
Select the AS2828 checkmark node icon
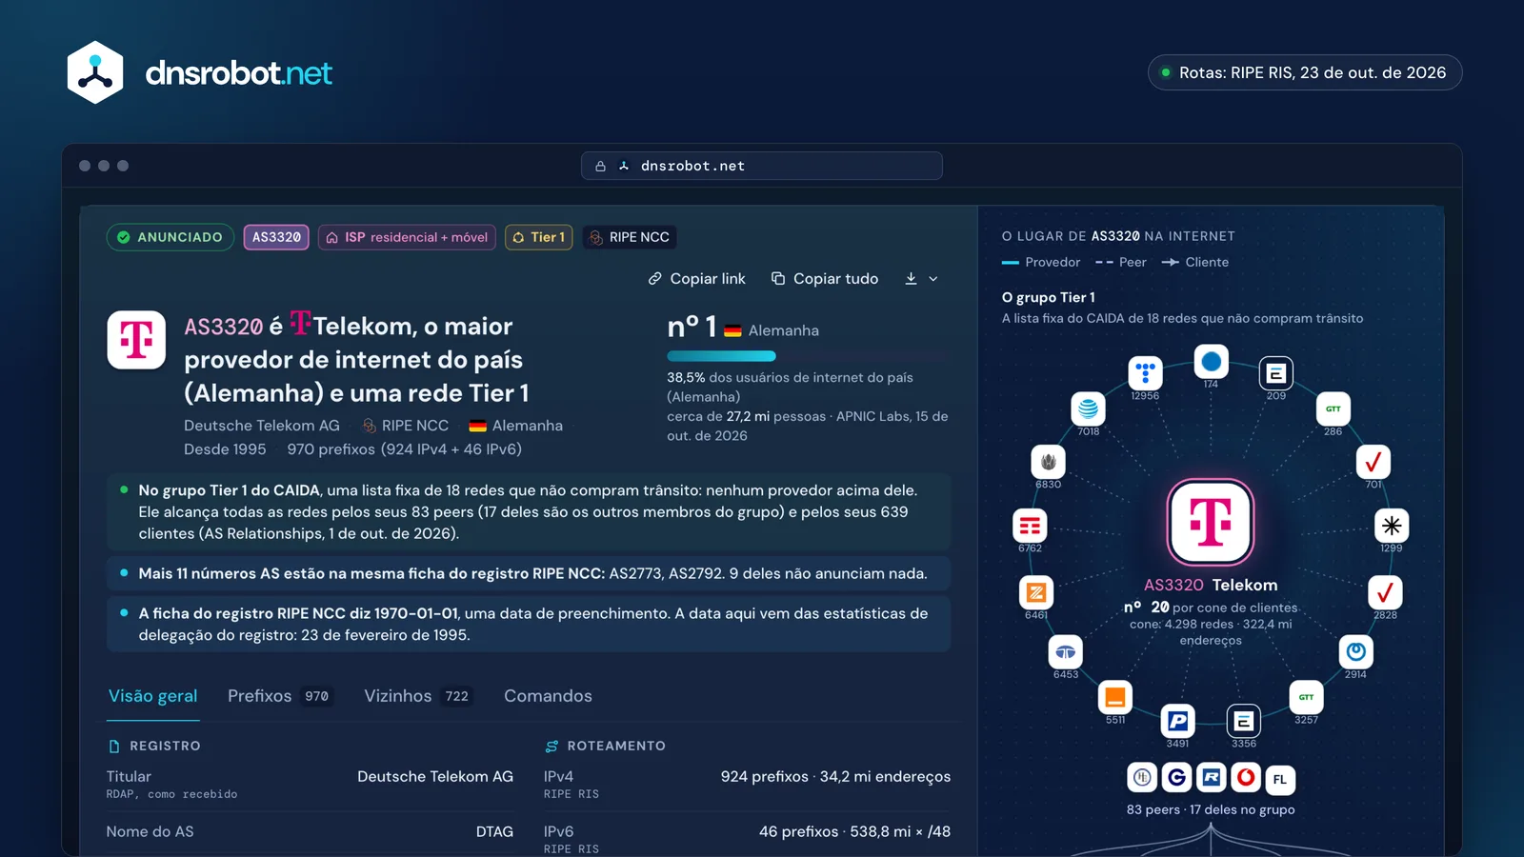pyautogui.click(x=1385, y=592)
